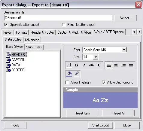
Task: Open the Header & Footer tab
Action: coord(42,32)
